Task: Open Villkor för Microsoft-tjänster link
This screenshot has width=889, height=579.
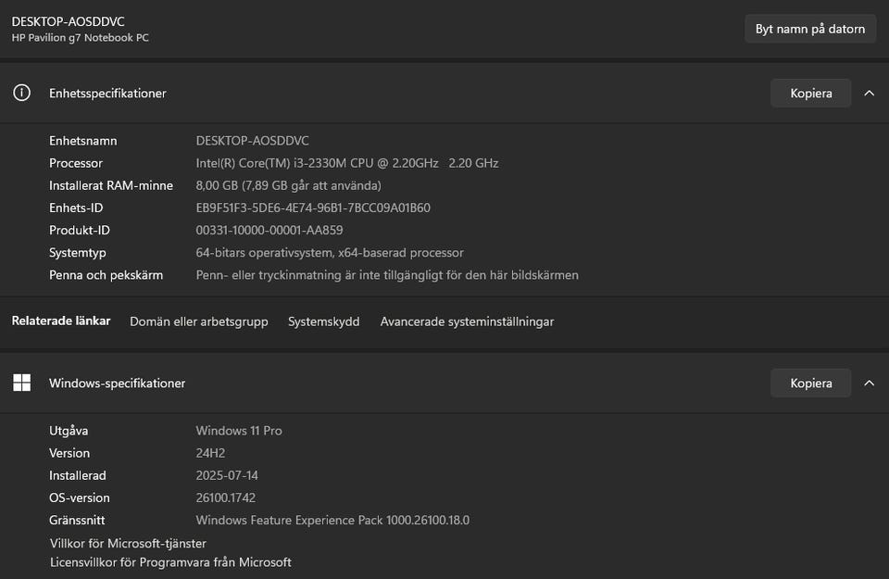Action: 128,543
